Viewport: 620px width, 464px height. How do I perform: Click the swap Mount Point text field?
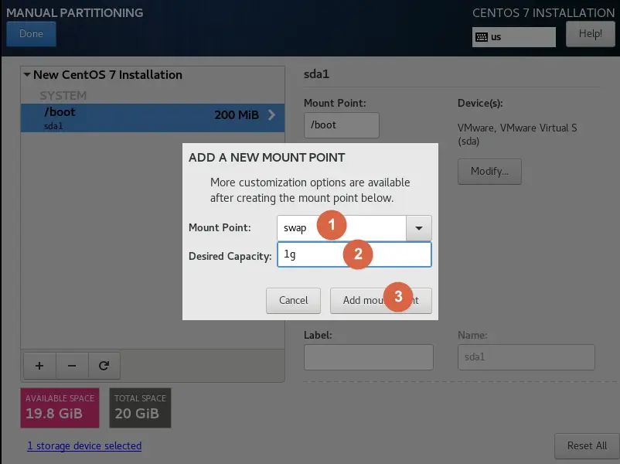(x=342, y=228)
